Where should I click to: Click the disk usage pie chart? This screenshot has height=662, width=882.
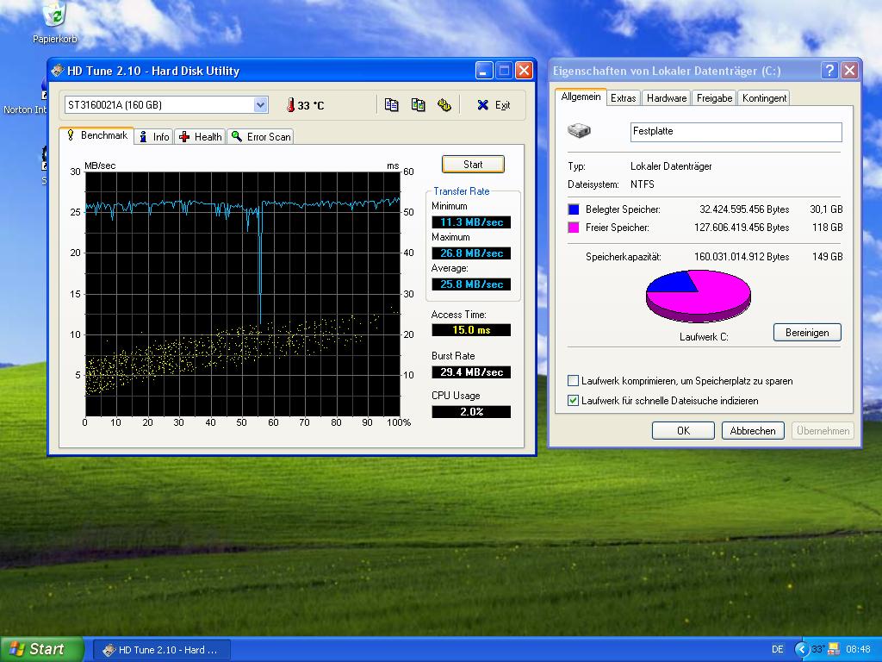698,296
